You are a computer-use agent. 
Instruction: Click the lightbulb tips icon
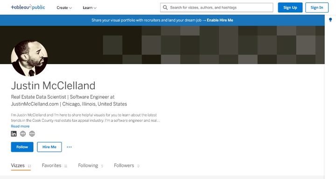pyautogui.click(x=330, y=20)
